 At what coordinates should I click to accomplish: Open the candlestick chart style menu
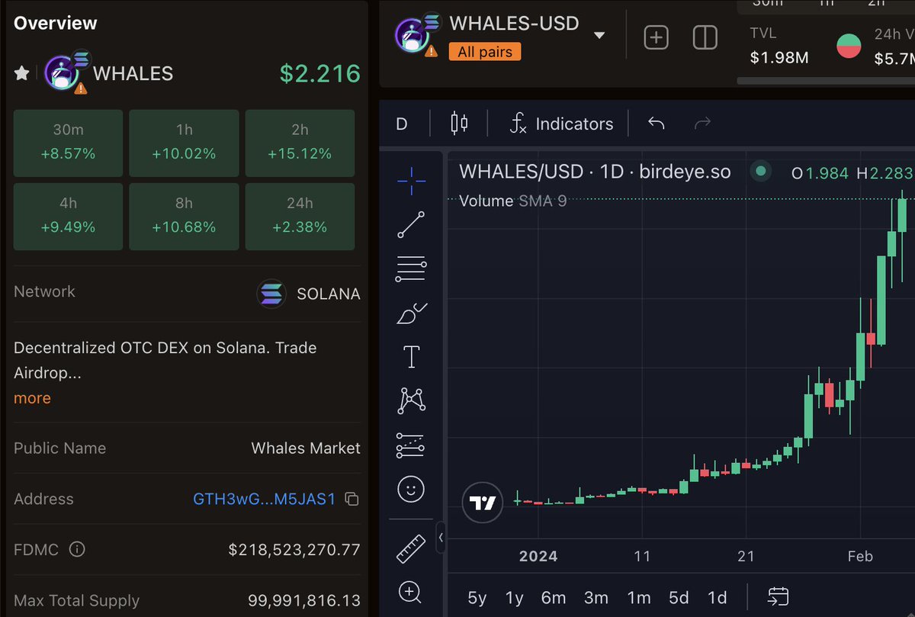point(459,124)
